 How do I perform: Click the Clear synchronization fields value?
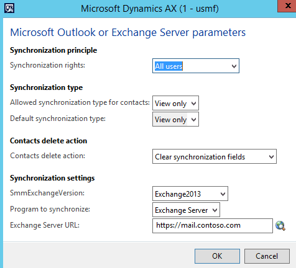200,157
